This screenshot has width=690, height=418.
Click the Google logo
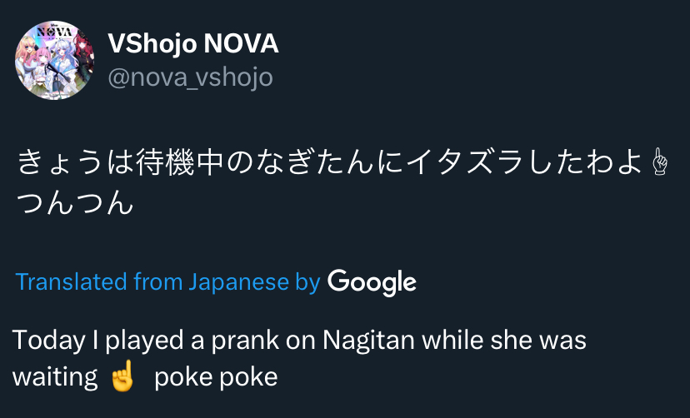coord(372,282)
